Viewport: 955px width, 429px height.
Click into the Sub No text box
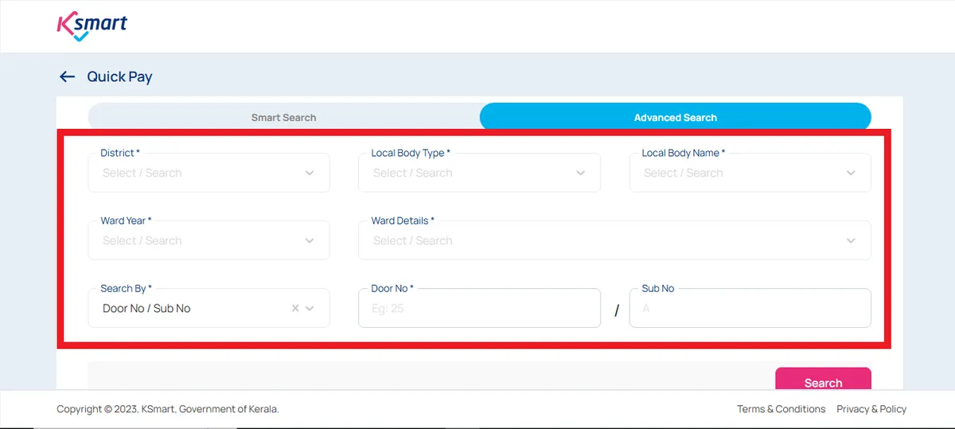tap(750, 309)
